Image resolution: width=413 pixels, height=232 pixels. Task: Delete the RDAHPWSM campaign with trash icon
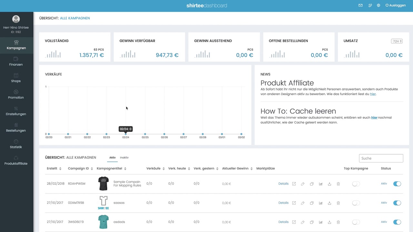(x=338, y=184)
